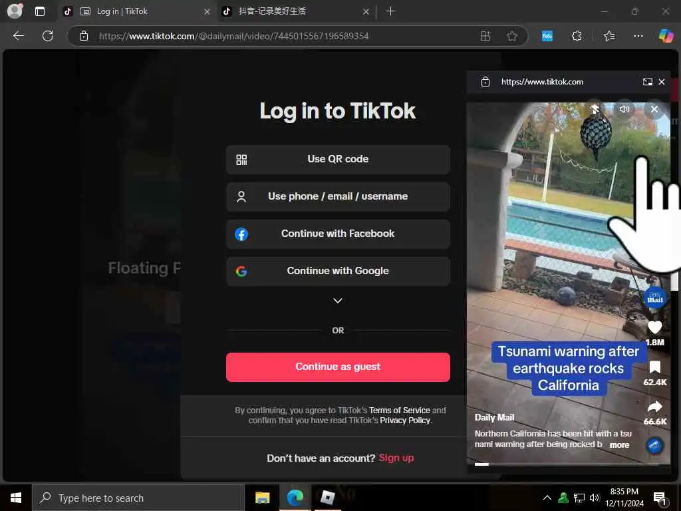Viewport: 681px width, 511px height.
Task: Open Windows Start menu
Action: [x=16, y=498]
